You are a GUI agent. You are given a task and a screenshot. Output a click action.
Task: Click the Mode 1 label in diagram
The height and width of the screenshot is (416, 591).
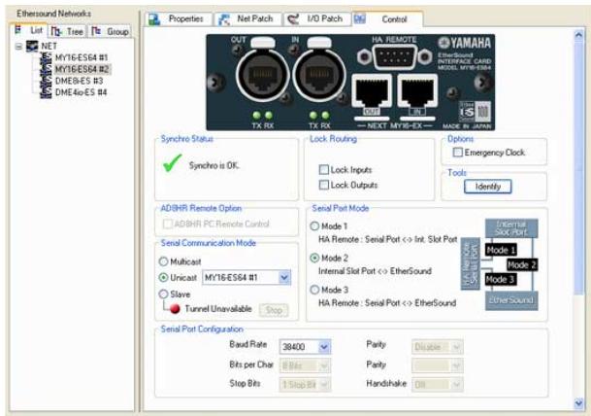pos(501,250)
